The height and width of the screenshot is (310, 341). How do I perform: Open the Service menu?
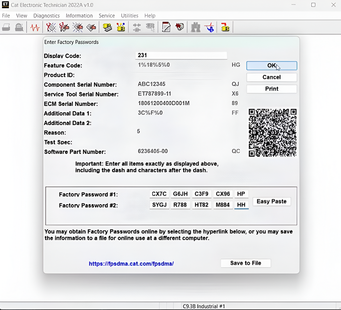coord(107,16)
